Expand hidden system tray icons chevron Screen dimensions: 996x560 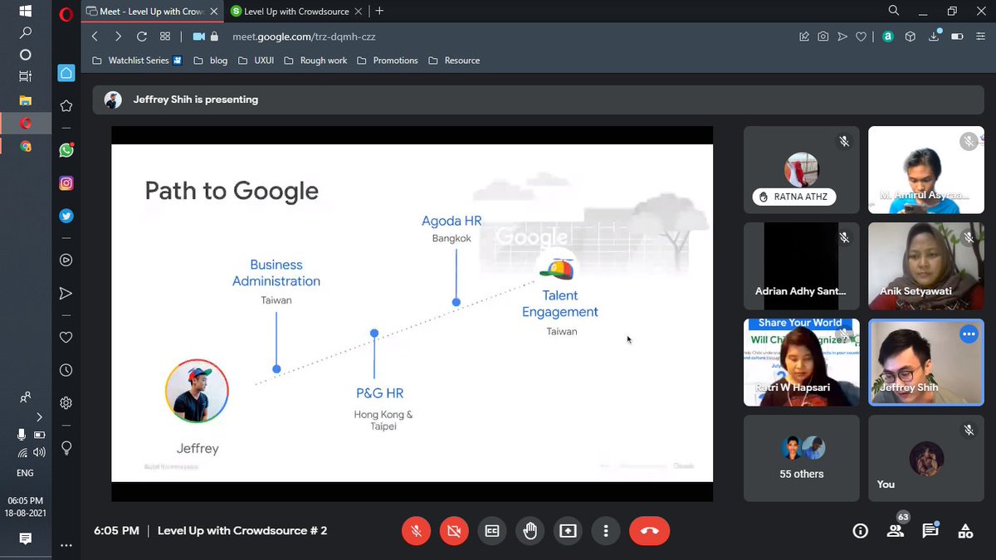click(x=39, y=416)
